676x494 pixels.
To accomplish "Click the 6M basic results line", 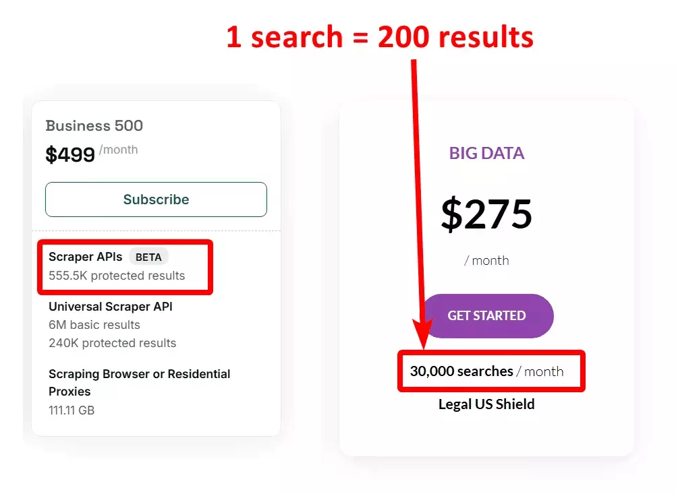I will 94,324.
